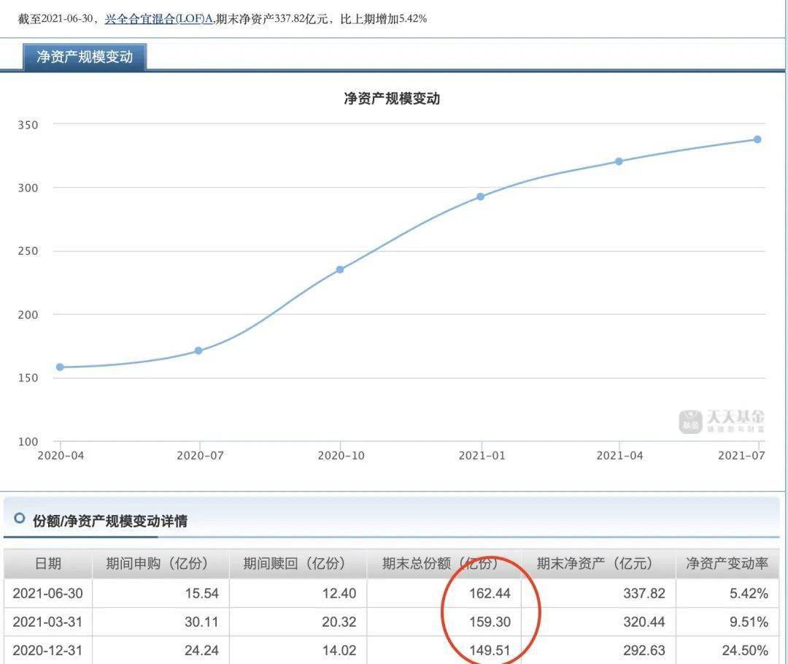Click the 净资产变动率 column header
This screenshot has height=664, width=788.
pos(727,564)
